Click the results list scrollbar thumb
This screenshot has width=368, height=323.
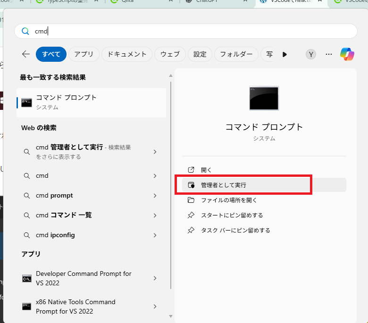point(171,185)
